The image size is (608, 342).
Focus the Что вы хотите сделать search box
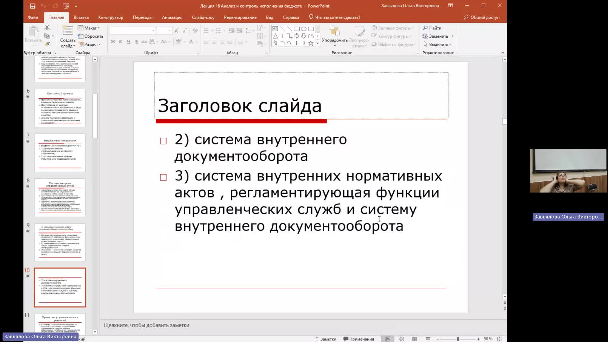click(x=335, y=17)
